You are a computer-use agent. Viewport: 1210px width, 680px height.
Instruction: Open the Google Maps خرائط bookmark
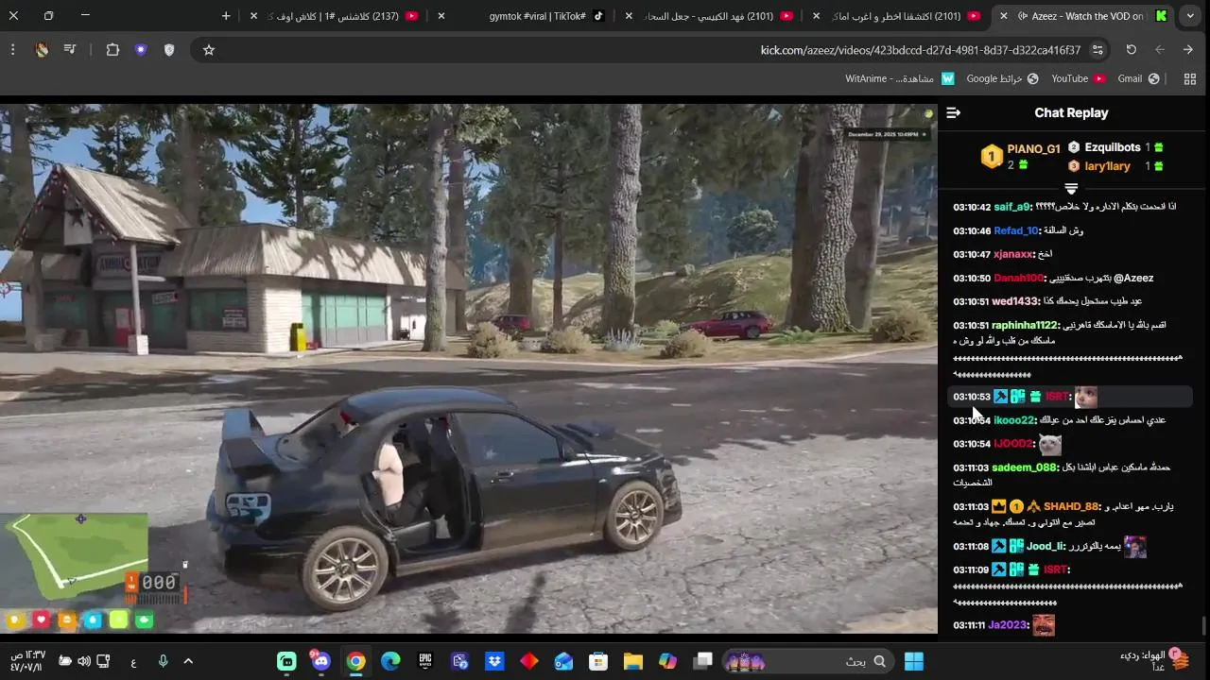[1002, 79]
